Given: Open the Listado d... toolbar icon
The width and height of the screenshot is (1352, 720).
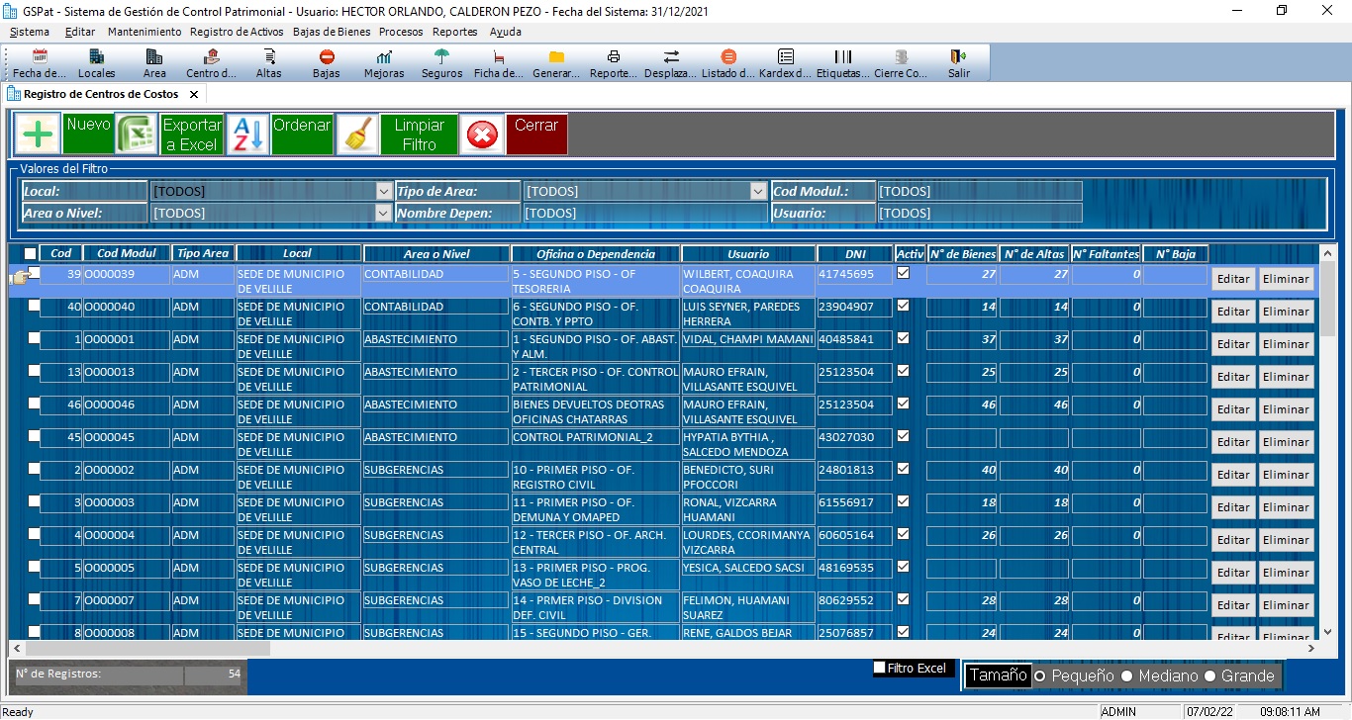Looking at the screenshot, I should tap(728, 63).
